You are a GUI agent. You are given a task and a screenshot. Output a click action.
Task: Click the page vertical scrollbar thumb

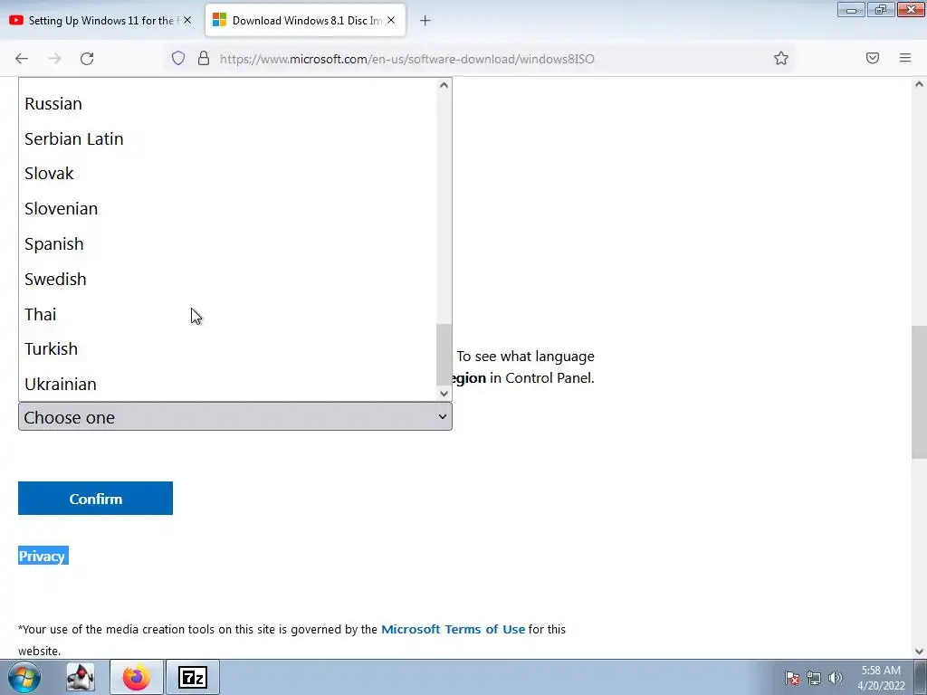919,392
